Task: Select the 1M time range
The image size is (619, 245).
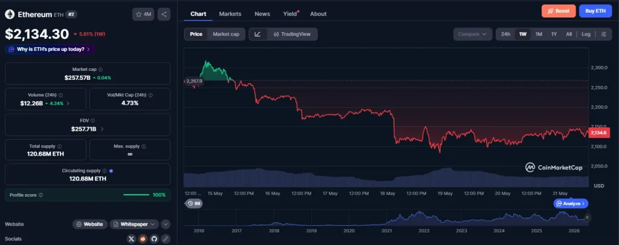Action: [x=539, y=34]
